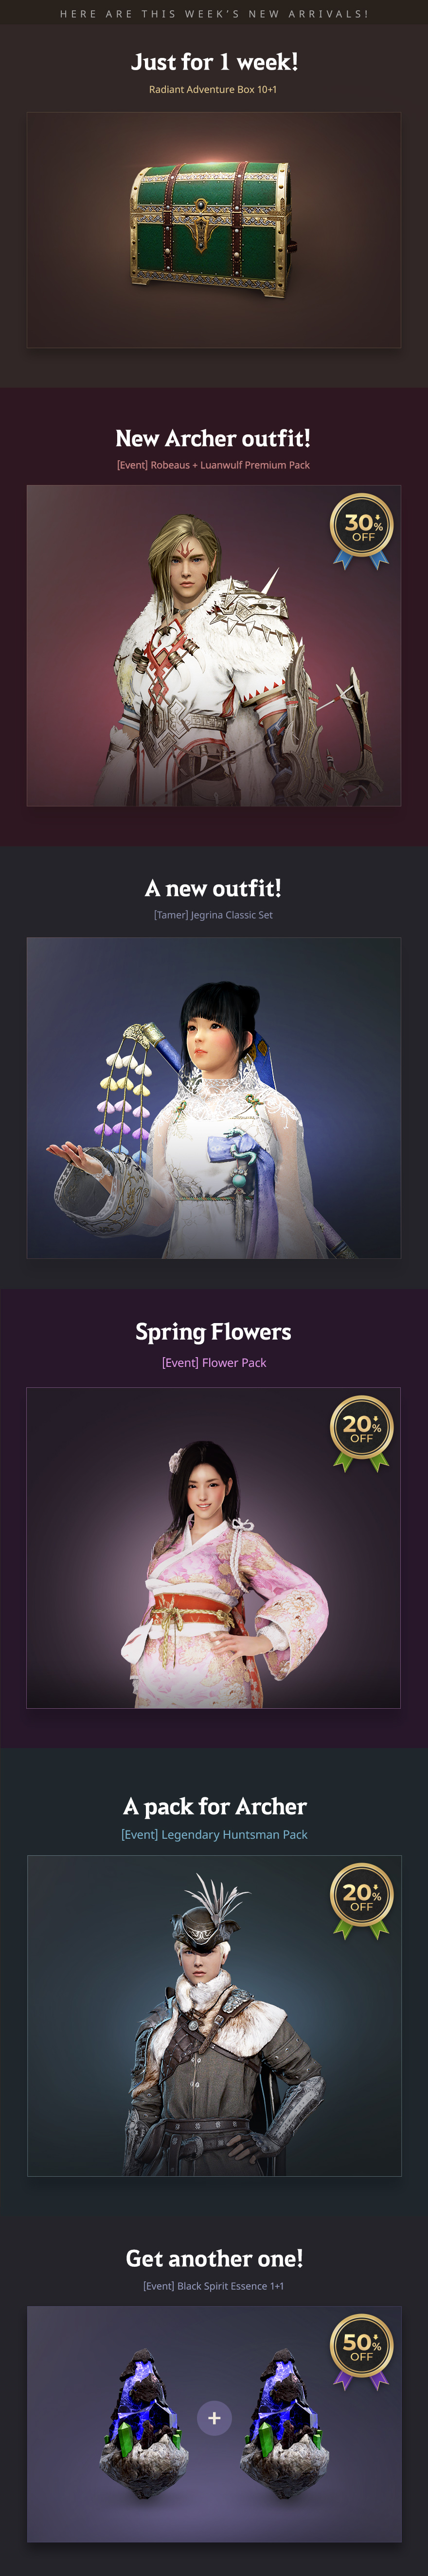Open the Black Spirit Essence 1+1 link
This screenshot has width=428, height=2576.
(x=214, y=2286)
